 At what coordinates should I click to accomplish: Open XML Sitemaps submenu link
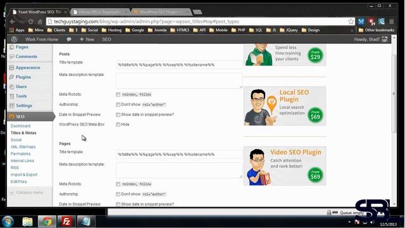click(23, 147)
